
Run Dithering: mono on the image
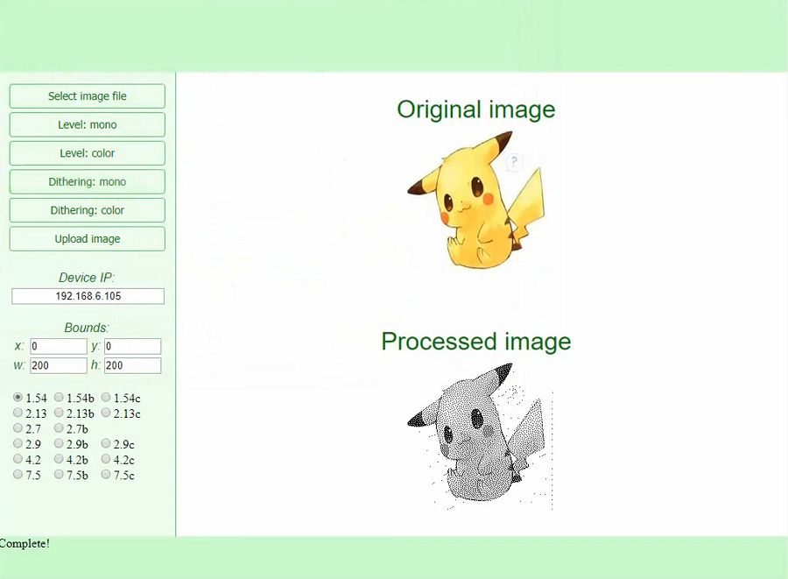[x=87, y=182]
